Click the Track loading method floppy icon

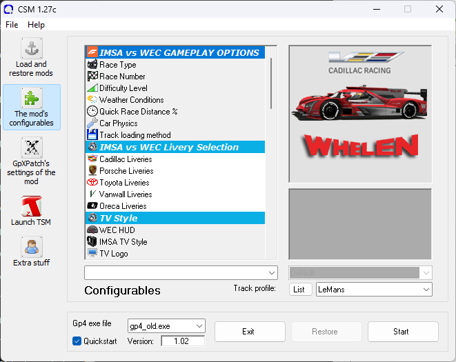click(92, 134)
